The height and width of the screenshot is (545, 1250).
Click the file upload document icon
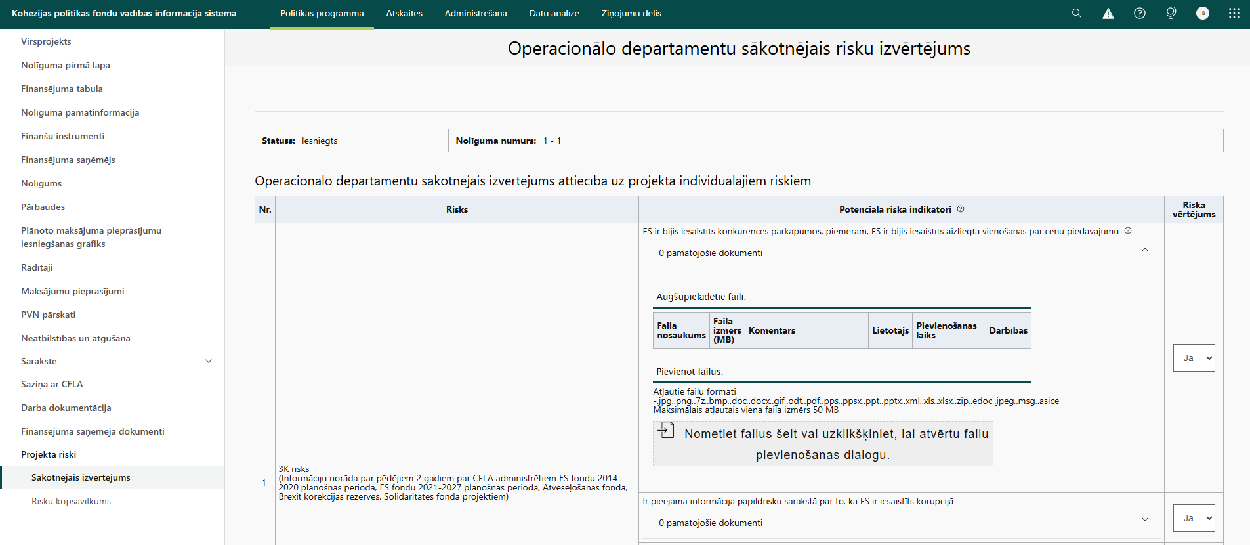(x=667, y=431)
